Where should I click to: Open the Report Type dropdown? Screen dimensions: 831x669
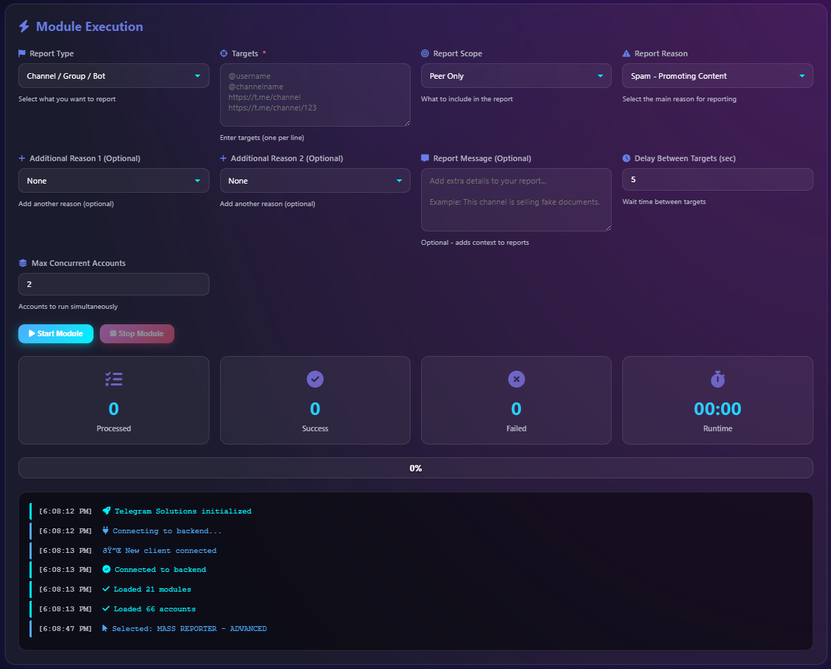[113, 75]
